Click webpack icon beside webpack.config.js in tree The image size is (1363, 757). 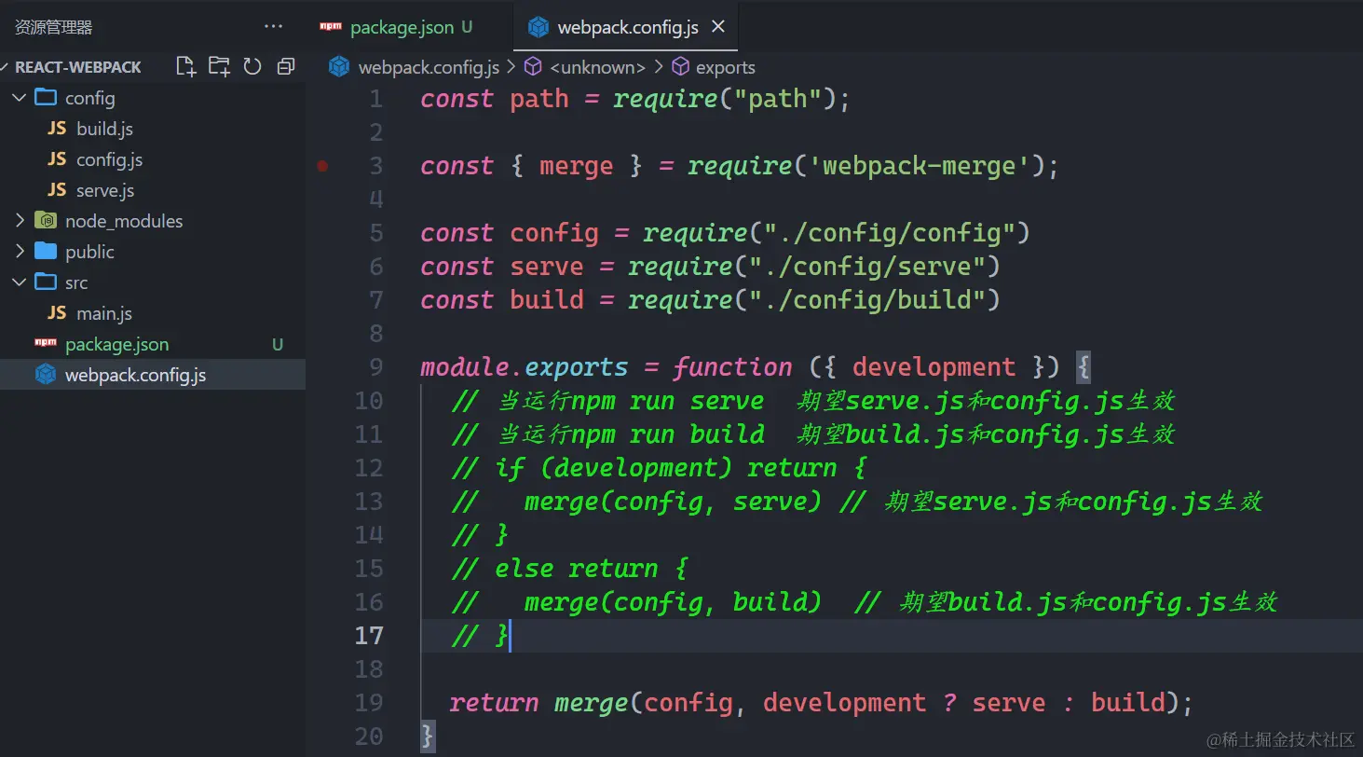pyautogui.click(x=46, y=375)
